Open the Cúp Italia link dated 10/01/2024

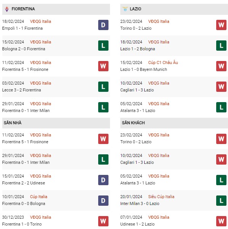tap(38, 197)
